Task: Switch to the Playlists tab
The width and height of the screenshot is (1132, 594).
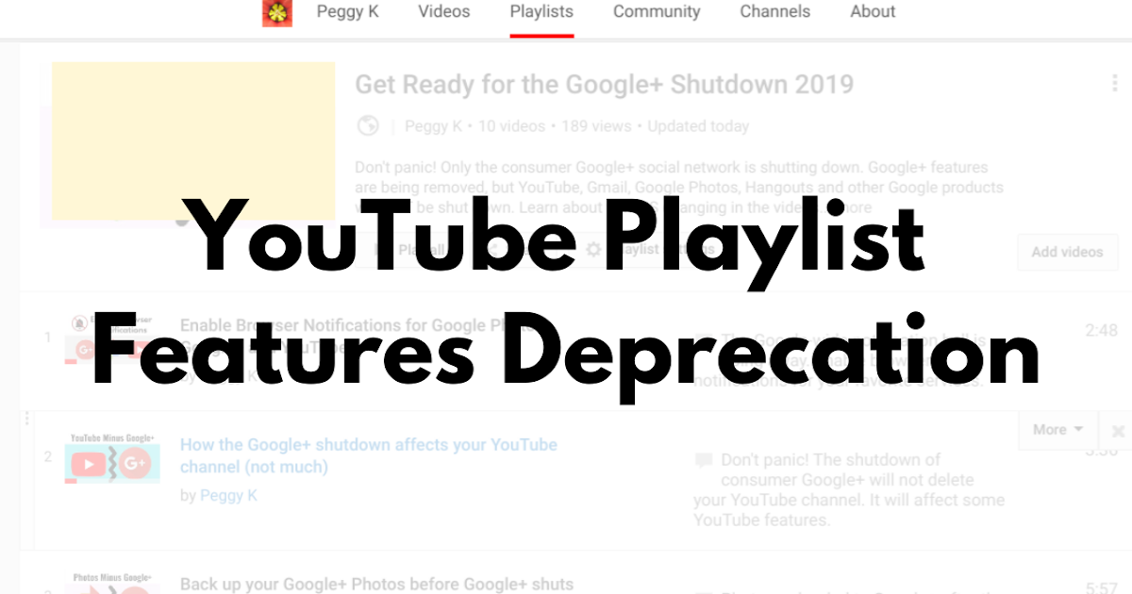Action: 541,12
